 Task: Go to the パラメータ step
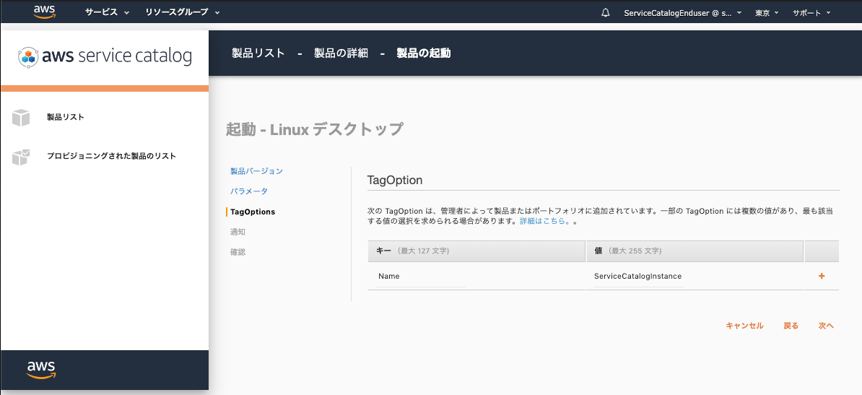pyautogui.click(x=249, y=191)
